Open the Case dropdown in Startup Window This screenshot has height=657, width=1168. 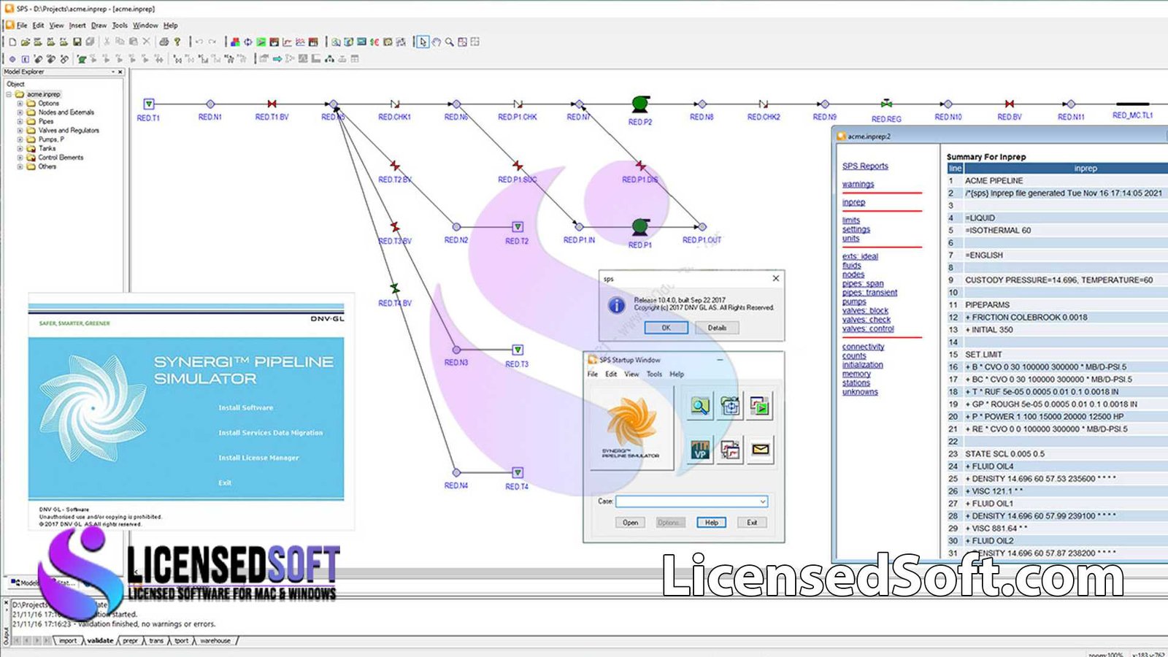click(763, 502)
